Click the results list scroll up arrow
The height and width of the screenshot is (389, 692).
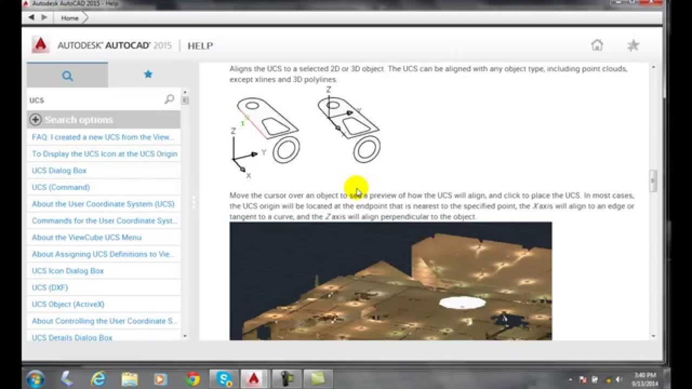point(185,92)
